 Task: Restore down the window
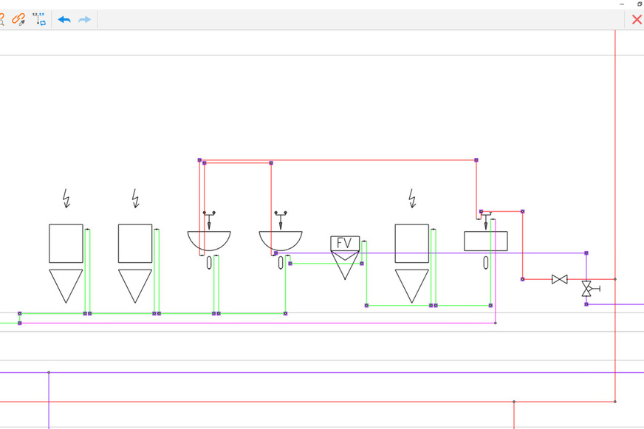640,4
